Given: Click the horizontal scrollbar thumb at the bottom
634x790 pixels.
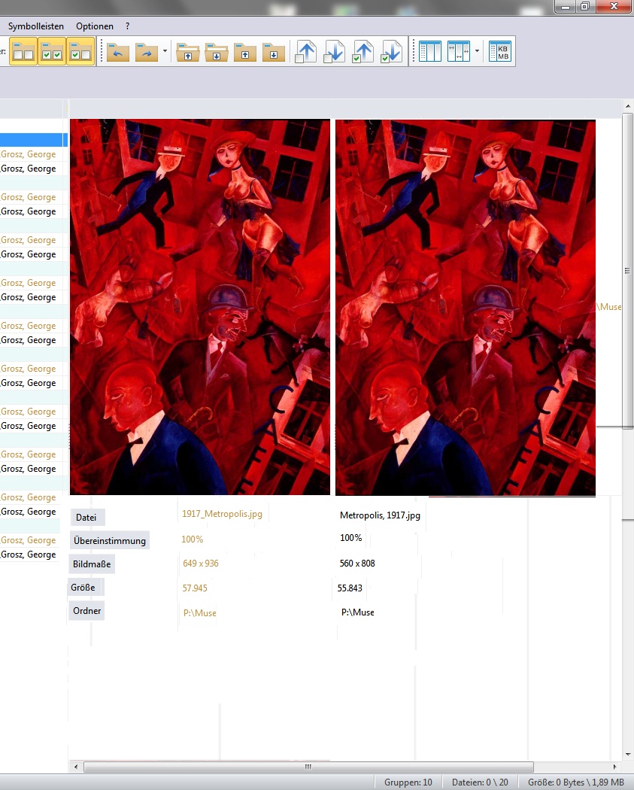Looking at the screenshot, I should tap(308, 767).
